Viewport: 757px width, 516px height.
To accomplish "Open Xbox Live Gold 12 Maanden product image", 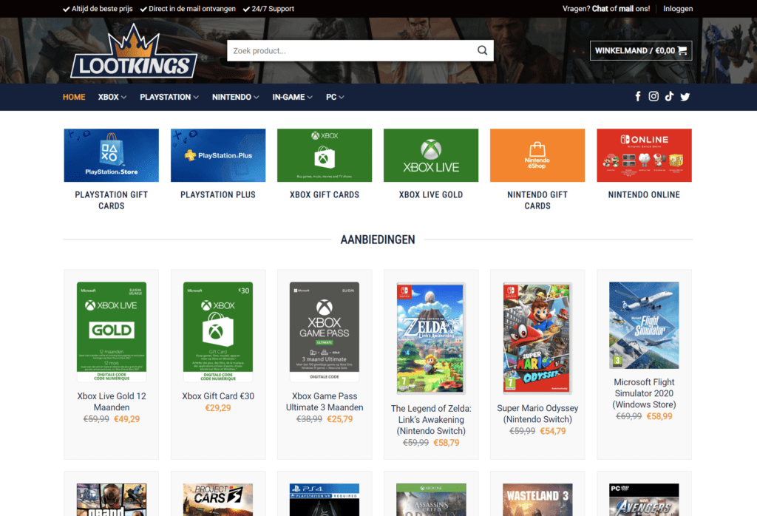I will (x=111, y=332).
